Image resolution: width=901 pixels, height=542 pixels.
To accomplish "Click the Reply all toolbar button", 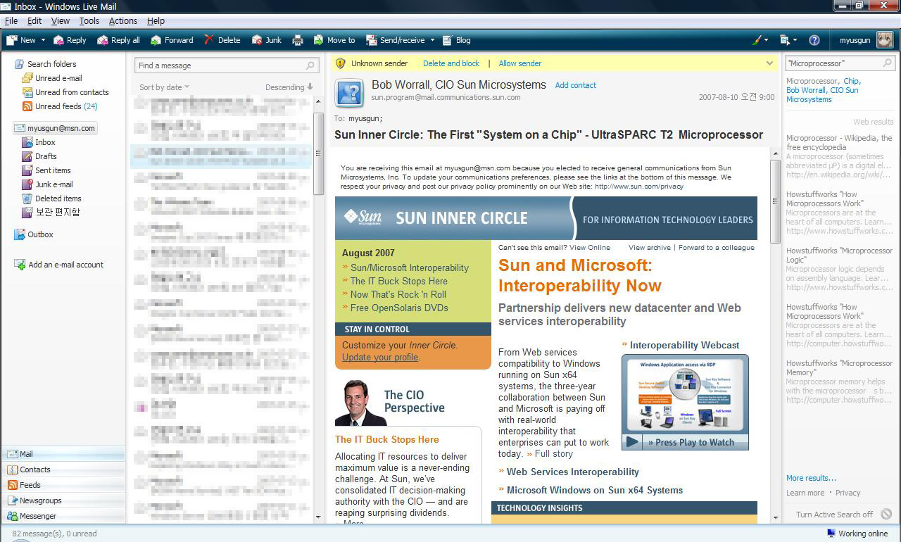I will point(118,40).
